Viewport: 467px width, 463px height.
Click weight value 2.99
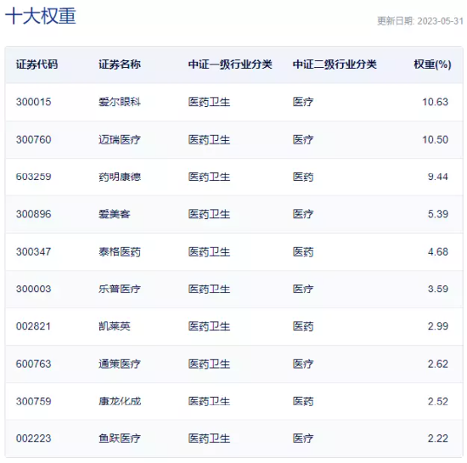(x=438, y=326)
